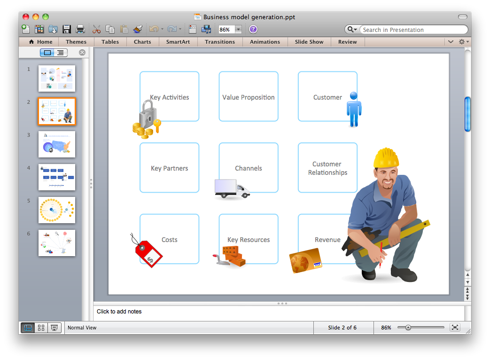
Task: Expand the Undo history dropdown arrow
Action: click(x=162, y=30)
